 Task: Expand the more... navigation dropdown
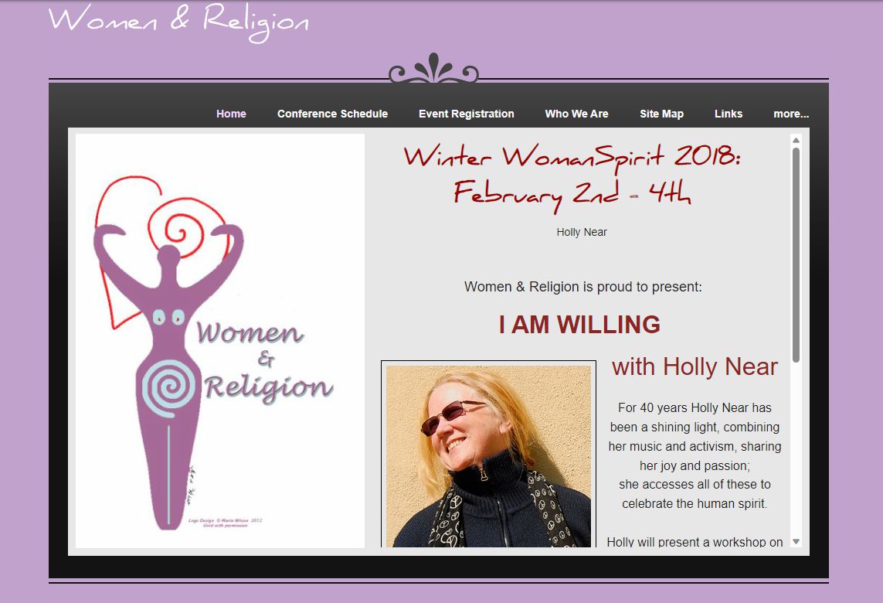[791, 114]
